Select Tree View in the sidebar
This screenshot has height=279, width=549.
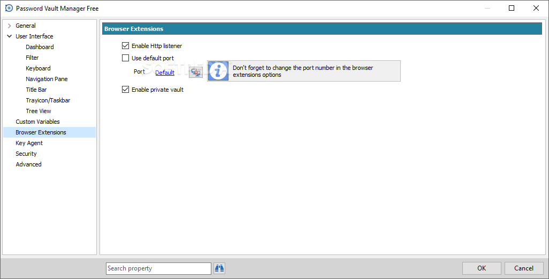click(39, 111)
